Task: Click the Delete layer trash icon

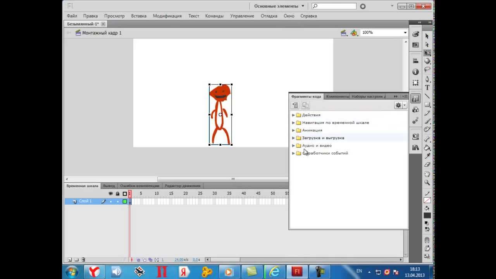Action: pos(83,260)
